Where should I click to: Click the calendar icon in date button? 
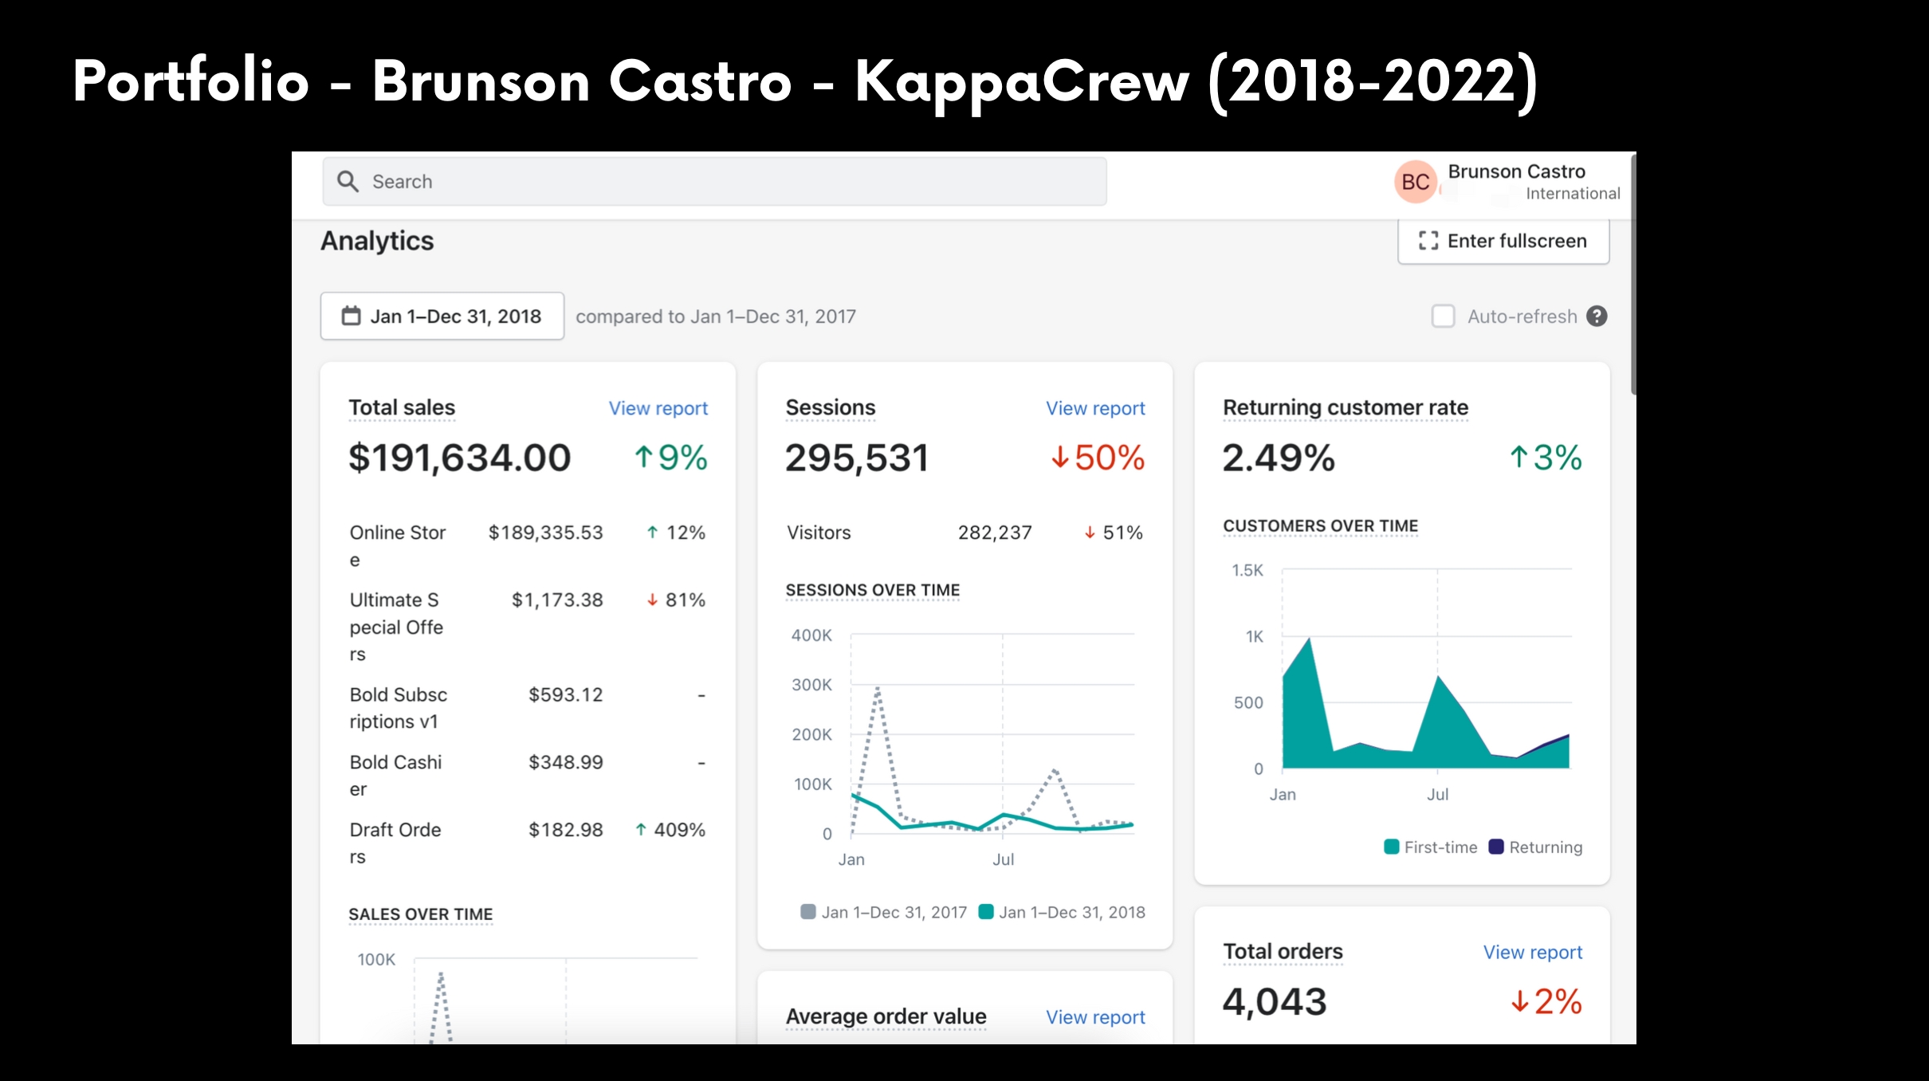351,316
